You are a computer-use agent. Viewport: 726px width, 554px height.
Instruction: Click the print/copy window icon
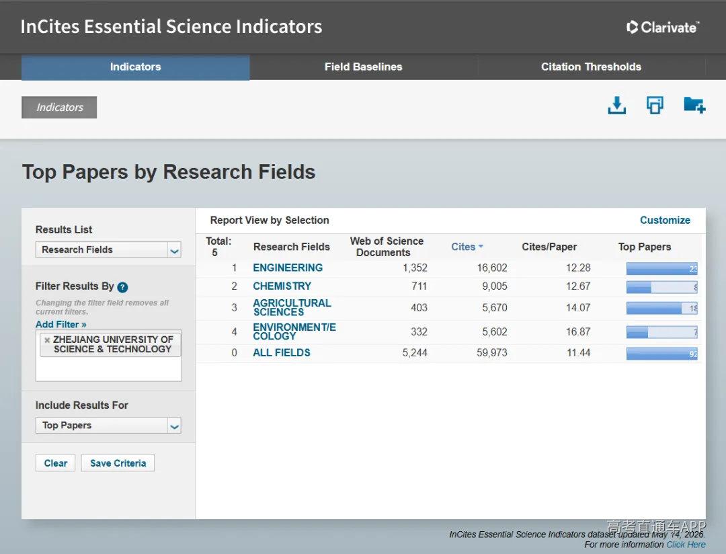pos(655,105)
